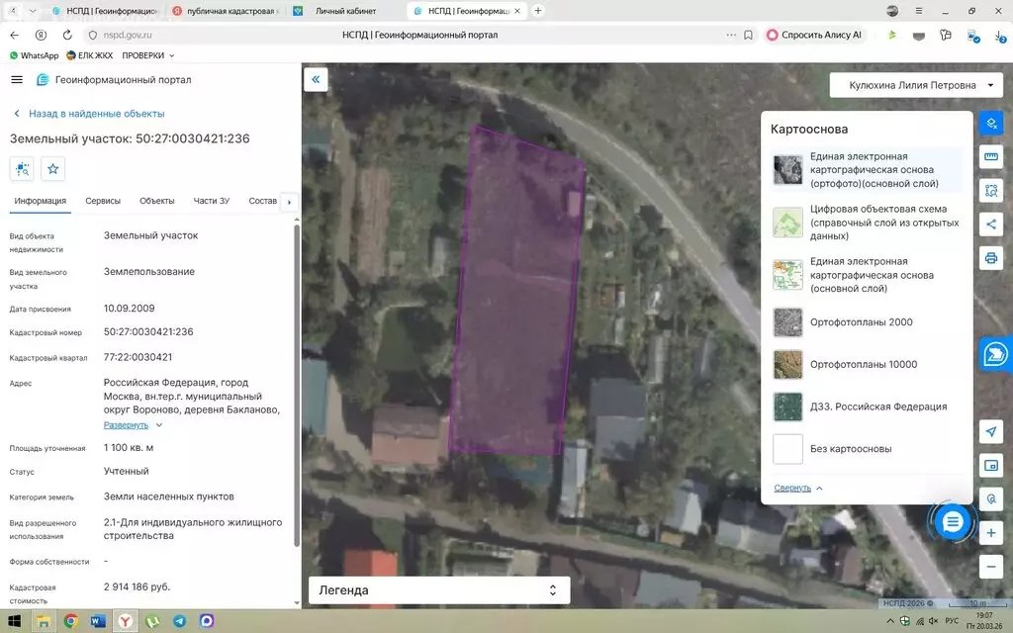Open the Части ЗУ tab

[212, 201]
